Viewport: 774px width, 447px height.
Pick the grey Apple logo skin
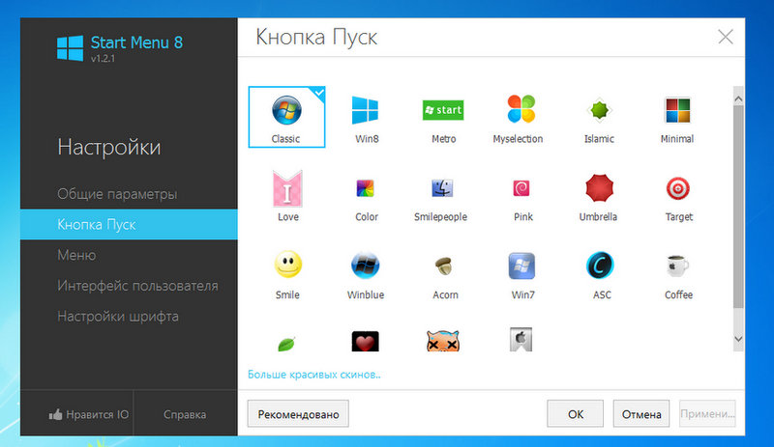click(521, 340)
